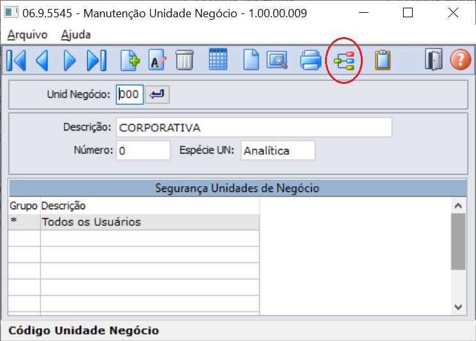Edit the current record
This screenshot has width=476, height=341.
[x=157, y=60]
